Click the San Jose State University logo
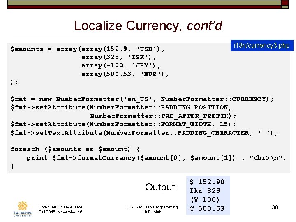Screen dimensions: 296x222 (x=23, y=208)
